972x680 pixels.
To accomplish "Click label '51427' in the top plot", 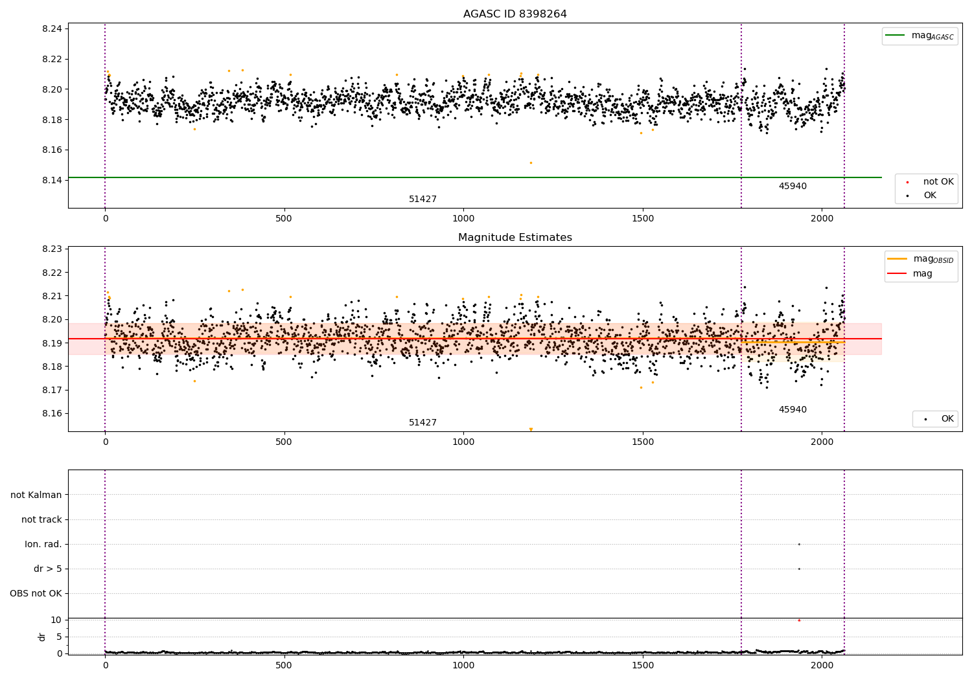I will pos(422,199).
